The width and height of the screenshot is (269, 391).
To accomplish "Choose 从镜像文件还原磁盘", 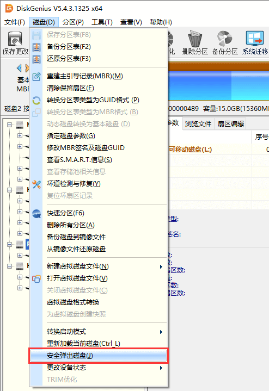I will [x=98, y=249].
